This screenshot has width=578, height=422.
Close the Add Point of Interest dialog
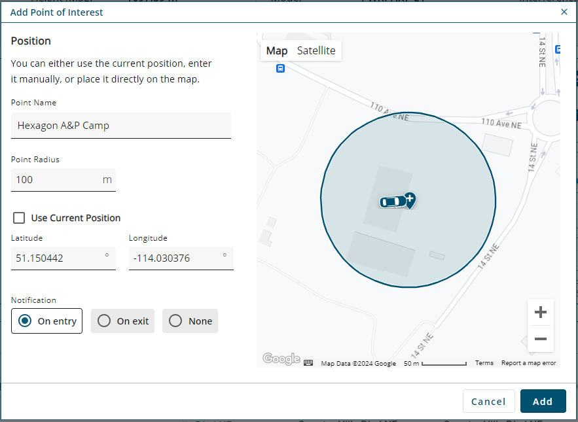564,12
